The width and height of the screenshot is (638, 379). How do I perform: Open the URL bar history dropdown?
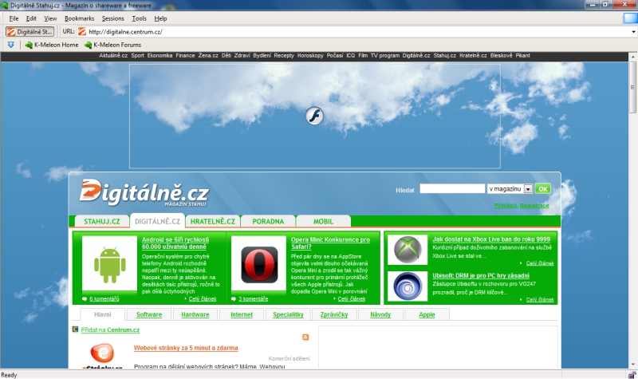tap(633, 32)
